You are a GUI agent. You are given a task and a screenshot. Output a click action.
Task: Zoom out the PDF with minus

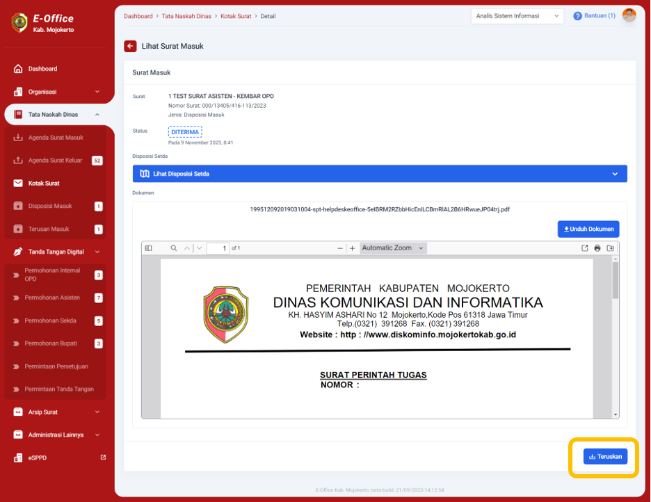pos(340,248)
